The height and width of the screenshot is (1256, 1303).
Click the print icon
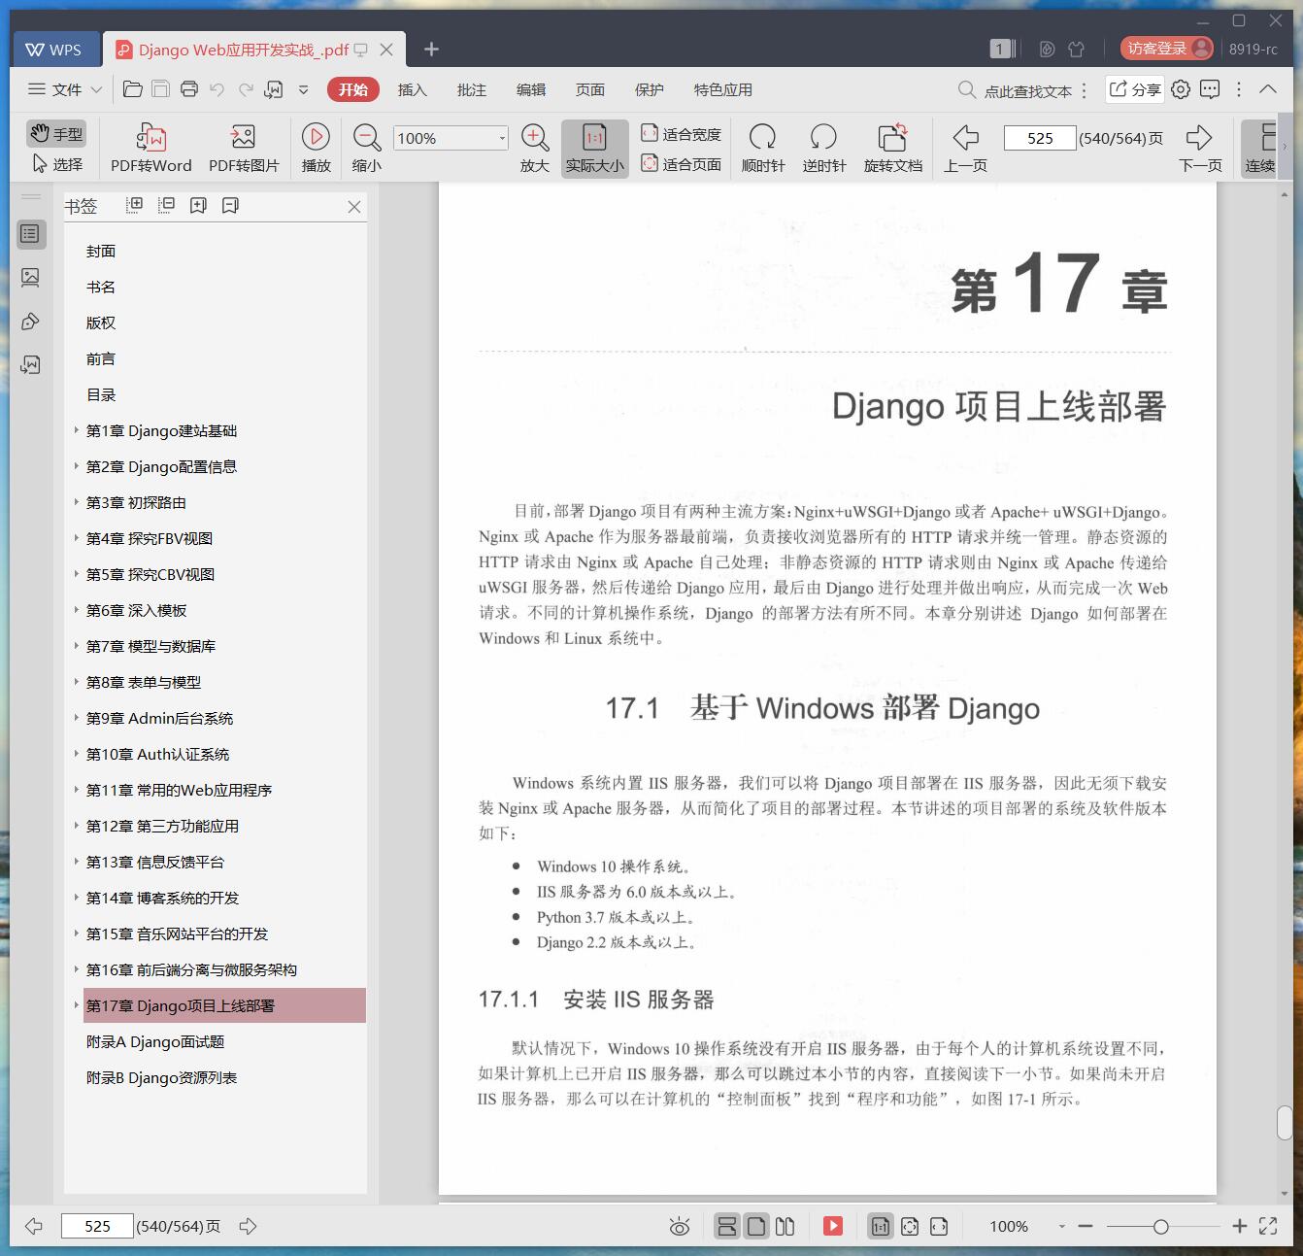pos(189,89)
